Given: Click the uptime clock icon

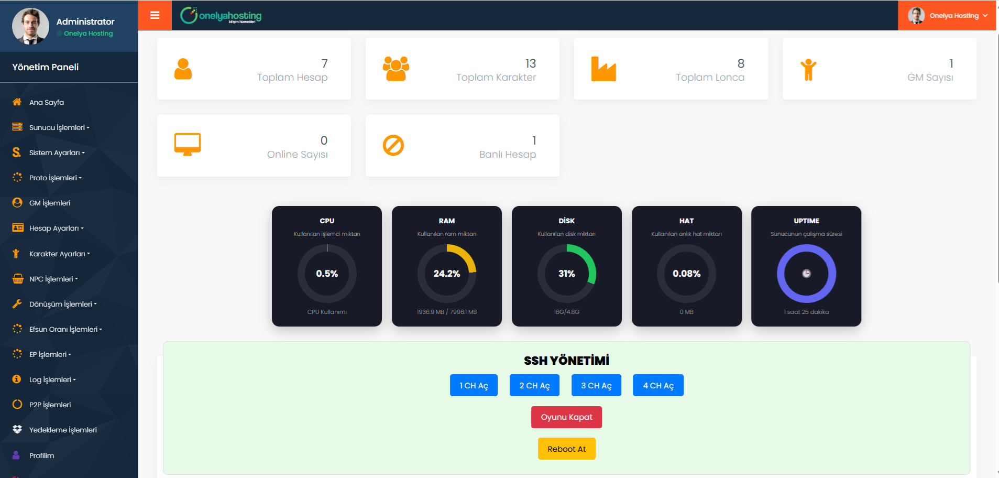Looking at the screenshot, I should pos(806,274).
